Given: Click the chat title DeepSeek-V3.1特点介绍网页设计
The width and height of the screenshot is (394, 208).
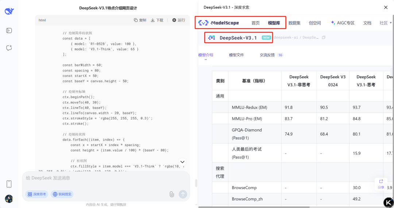Looking at the screenshot, I should [x=108, y=8].
